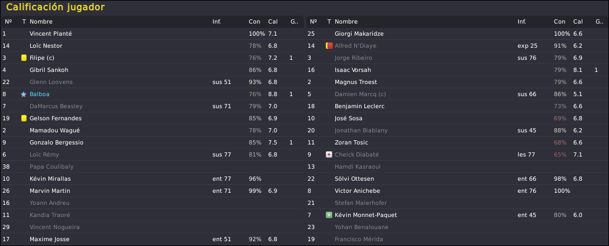Click the left table T column header

(24, 22)
